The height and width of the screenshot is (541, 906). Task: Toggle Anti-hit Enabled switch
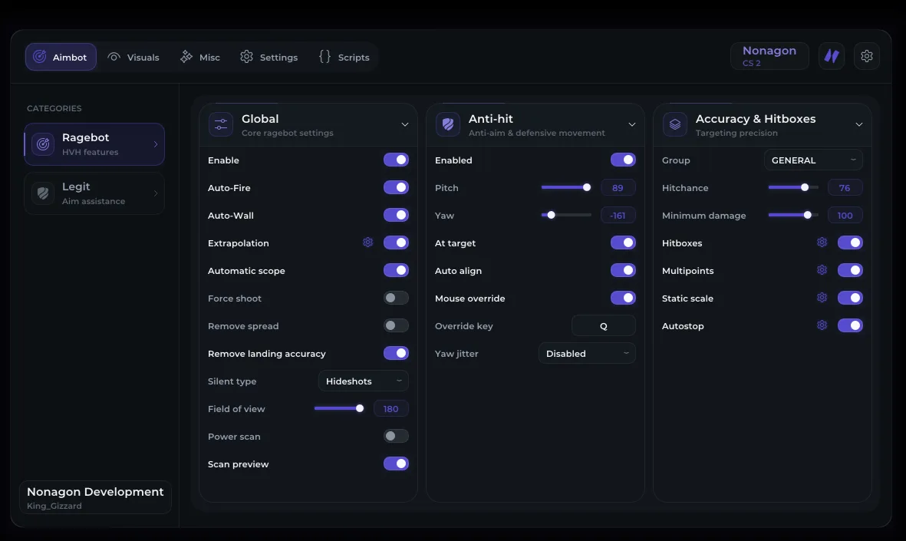click(x=623, y=160)
